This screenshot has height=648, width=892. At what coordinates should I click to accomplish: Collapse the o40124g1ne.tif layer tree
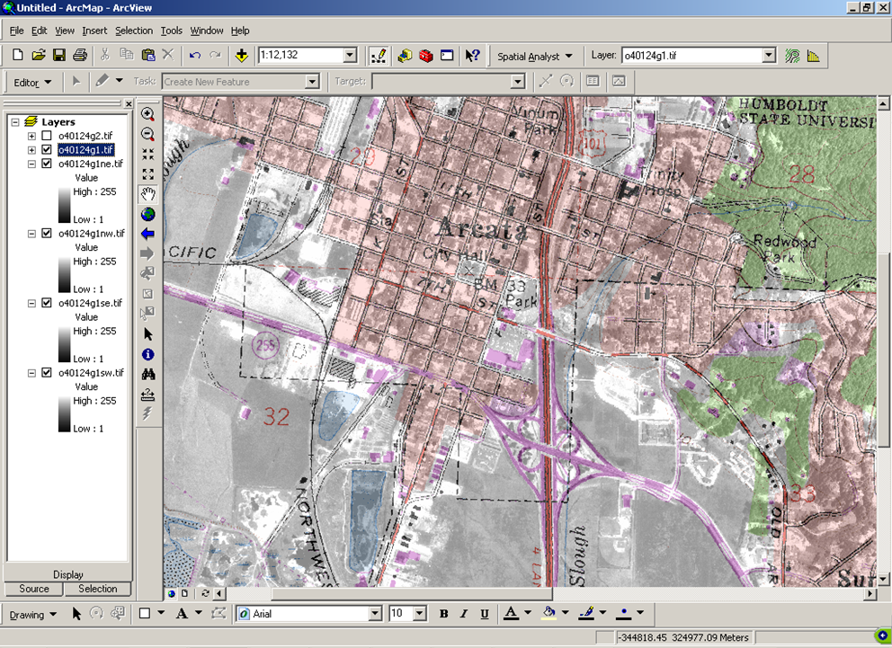point(32,164)
